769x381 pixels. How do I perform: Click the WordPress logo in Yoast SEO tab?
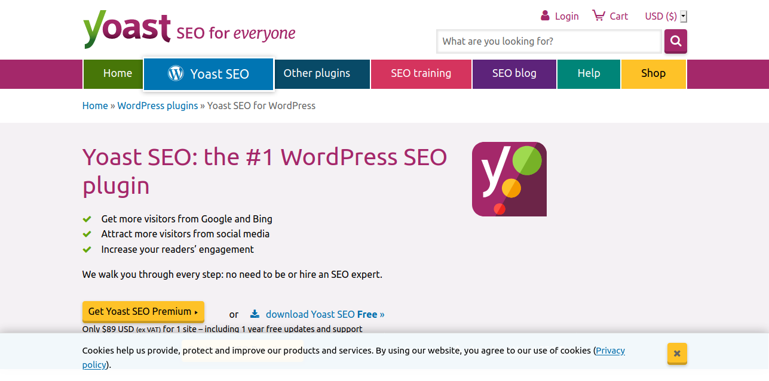point(176,73)
